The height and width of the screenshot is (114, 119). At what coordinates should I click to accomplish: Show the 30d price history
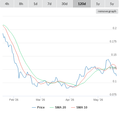65,4
